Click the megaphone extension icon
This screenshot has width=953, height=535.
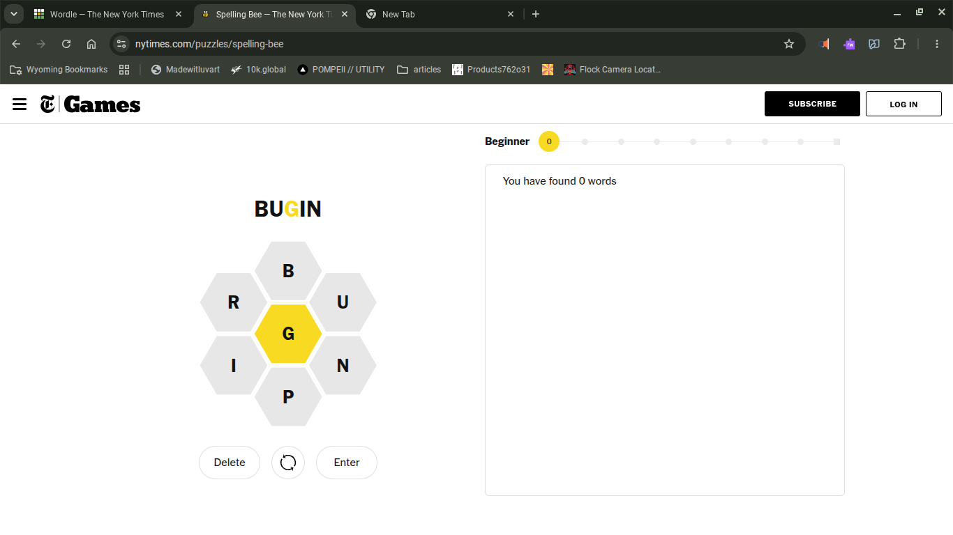(824, 44)
